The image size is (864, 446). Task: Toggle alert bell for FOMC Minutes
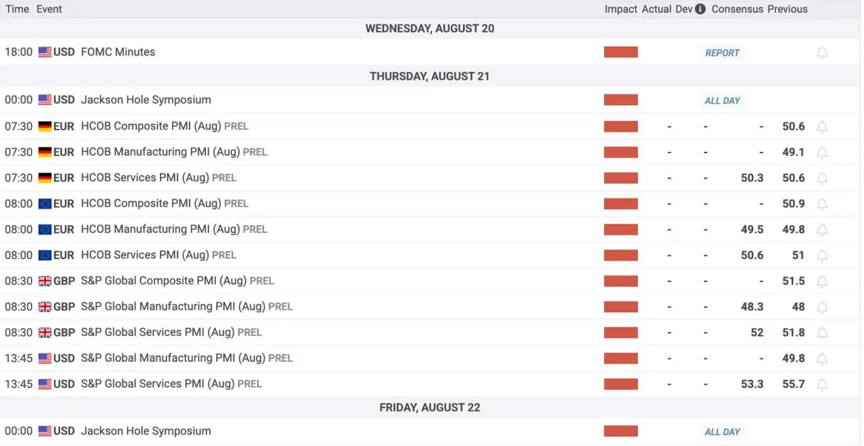coord(822,53)
